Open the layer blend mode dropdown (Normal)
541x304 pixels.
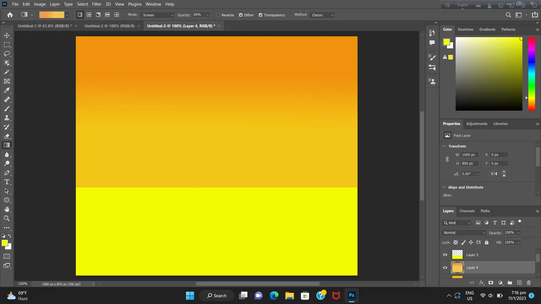(x=464, y=233)
